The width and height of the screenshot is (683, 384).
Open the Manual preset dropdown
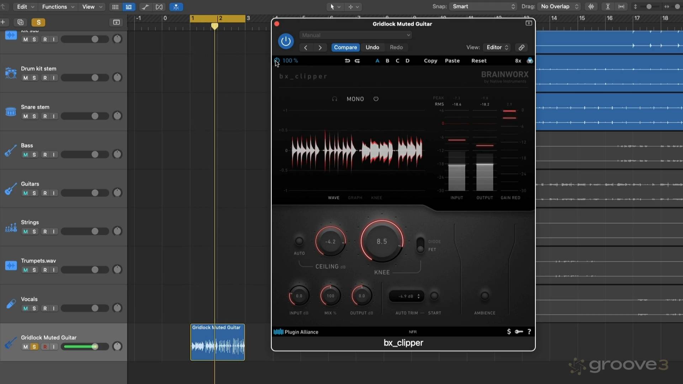coord(356,35)
